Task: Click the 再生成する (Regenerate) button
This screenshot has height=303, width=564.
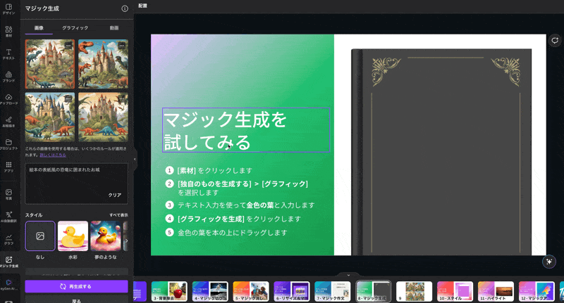Action: click(x=76, y=287)
